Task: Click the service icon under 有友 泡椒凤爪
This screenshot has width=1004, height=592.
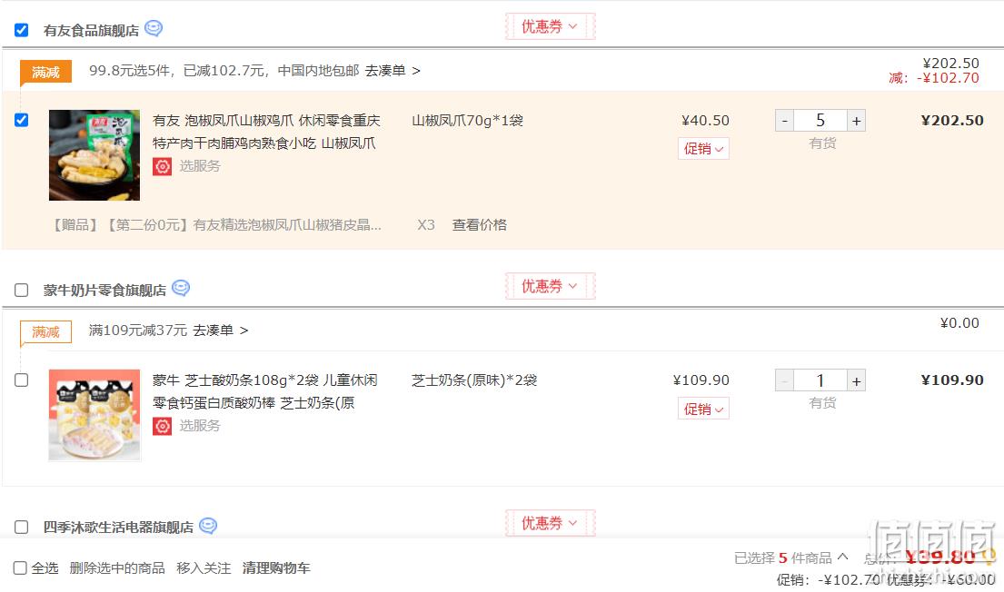Action: [x=162, y=166]
